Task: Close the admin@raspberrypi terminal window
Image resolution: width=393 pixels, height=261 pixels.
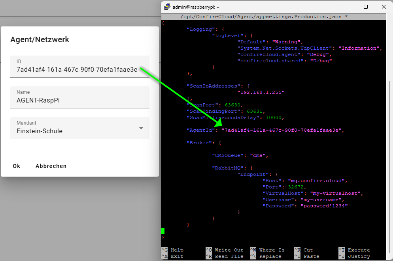Action: point(384,7)
